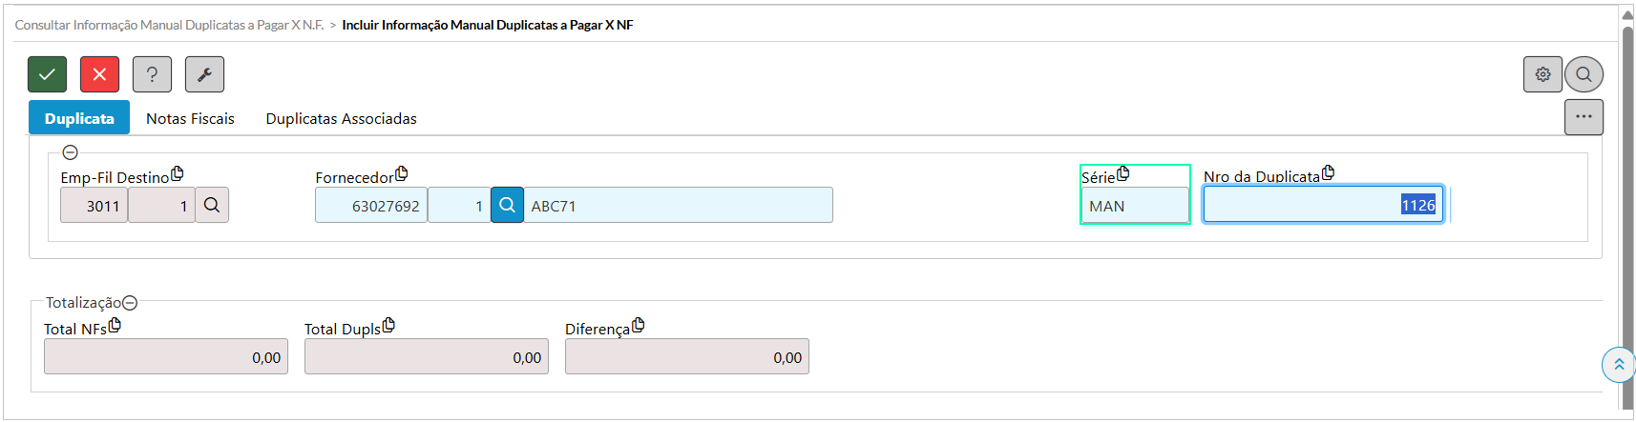Viewport: 1636px width, 422px height.
Task: Click the wrench tools icon
Action: [x=204, y=74]
